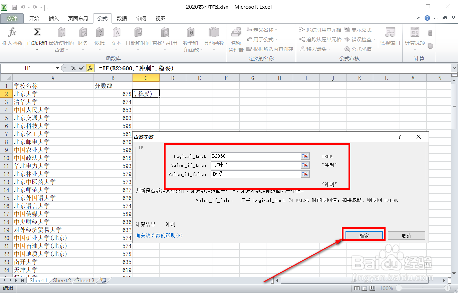Open AutoSum dropdown arrow
This screenshot has height=293, width=458.
[x=37, y=50]
